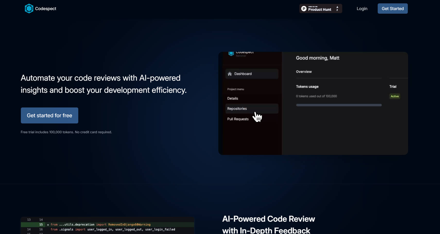
Task: Select the Dashboard home icon in the sidebar
Action: 230,74
